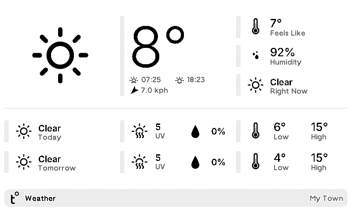Select the Clear Today forecast sun icon
Image resolution: width=352 pixels, height=211 pixels.
[x=24, y=131]
